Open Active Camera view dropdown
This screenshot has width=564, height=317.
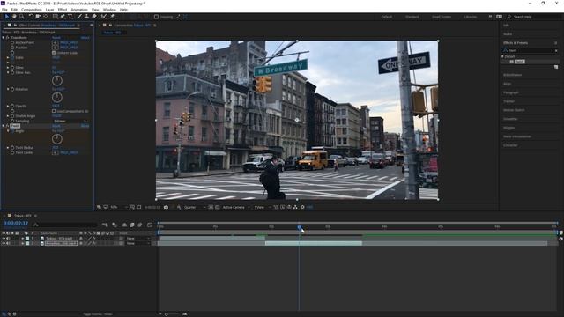tap(235, 208)
